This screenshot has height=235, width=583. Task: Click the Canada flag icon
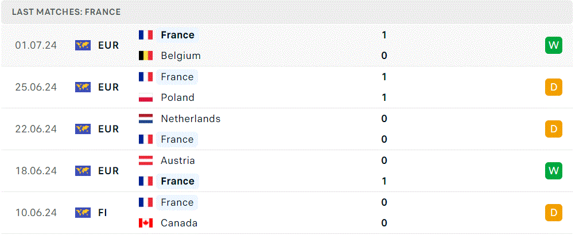[145, 223]
